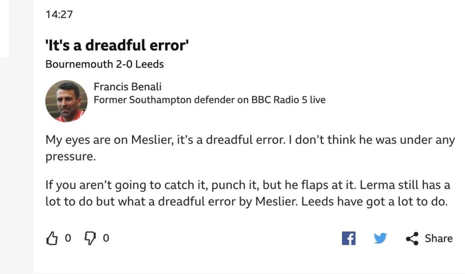Click the grey margin strip left of post
This screenshot has height=274, width=465.
click(17, 166)
